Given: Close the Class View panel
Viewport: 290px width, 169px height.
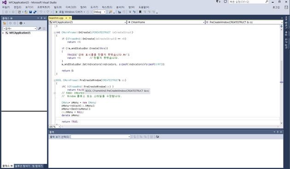Looking at the screenshot, I should [45, 18].
